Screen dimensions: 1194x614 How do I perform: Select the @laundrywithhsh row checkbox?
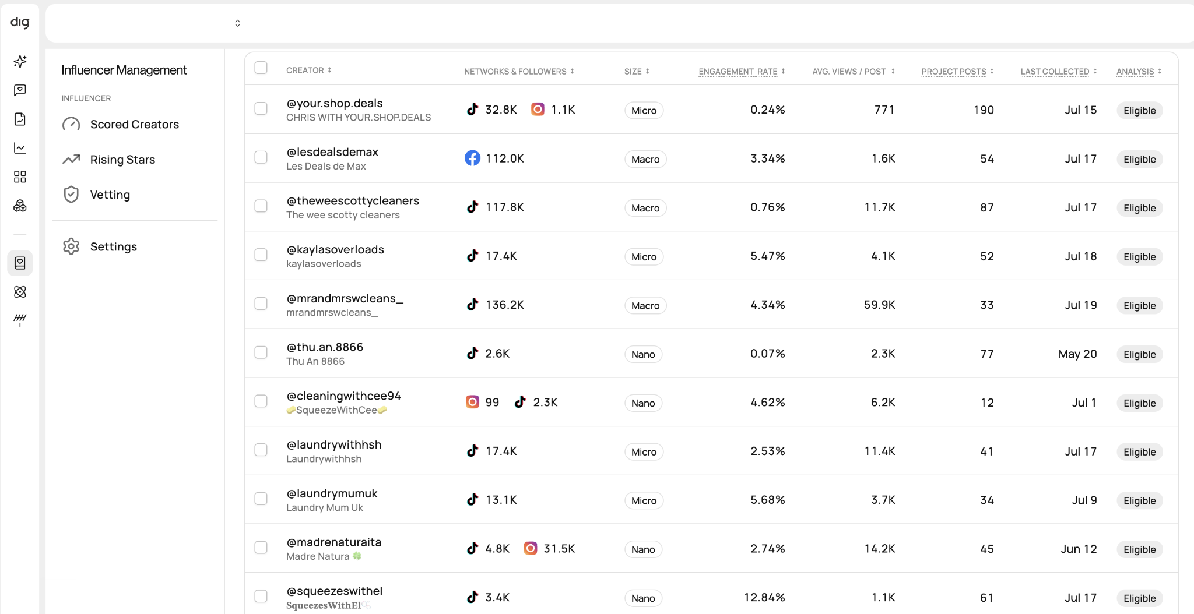[x=261, y=450]
